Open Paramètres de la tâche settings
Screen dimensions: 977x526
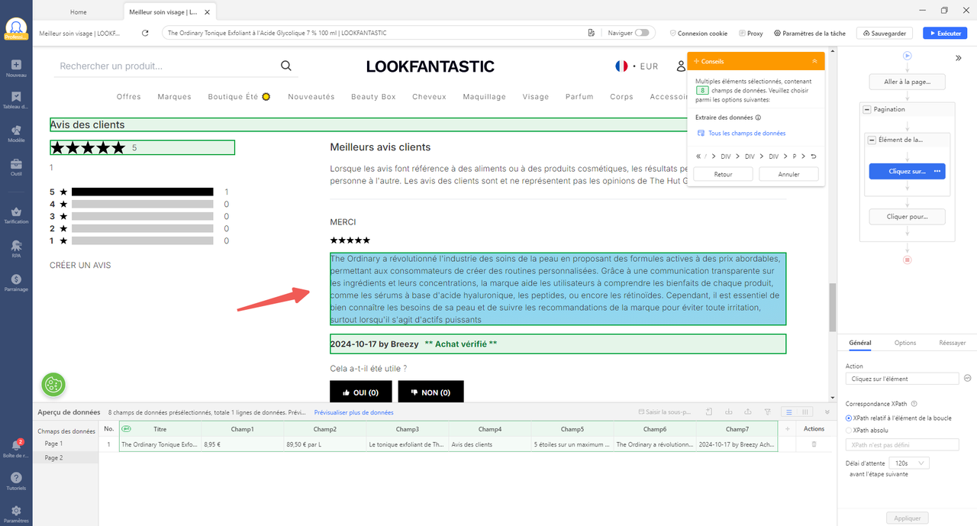[x=809, y=33]
